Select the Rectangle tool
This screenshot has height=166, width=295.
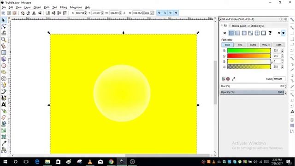coord(4,53)
